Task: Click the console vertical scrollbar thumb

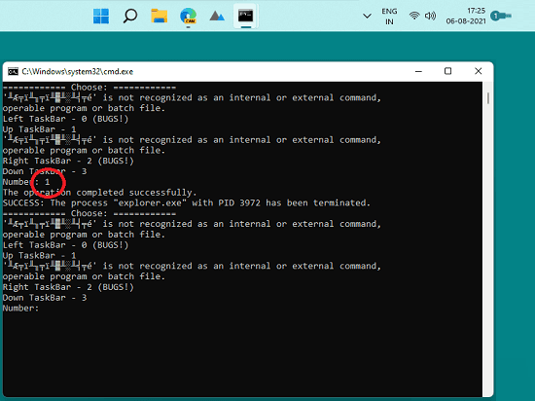Action: [488, 98]
